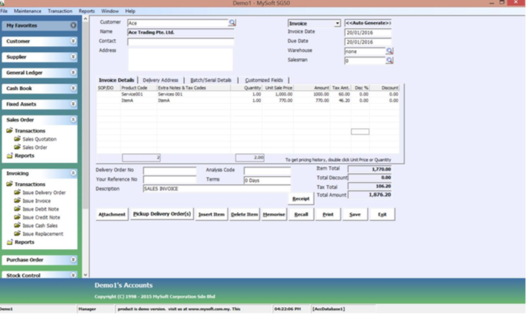Open Issue Invoice in Invoicing transactions
The height and width of the screenshot is (316, 528).
(x=32, y=201)
